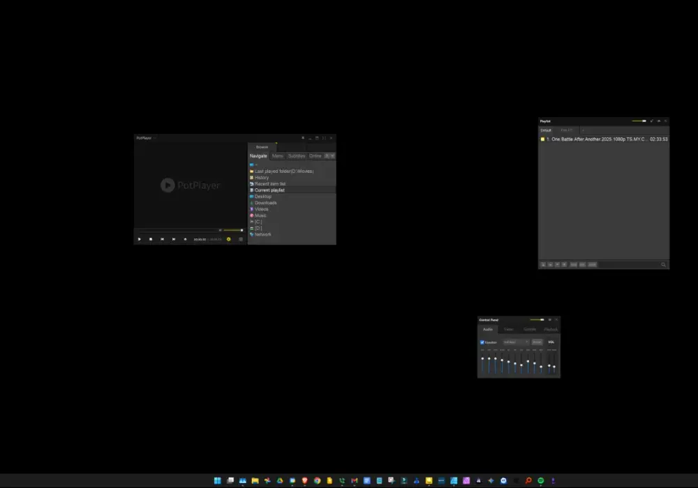Viewport: 698px width, 488px height.
Task: Select the History item in Navigate list
Action: pos(261,177)
